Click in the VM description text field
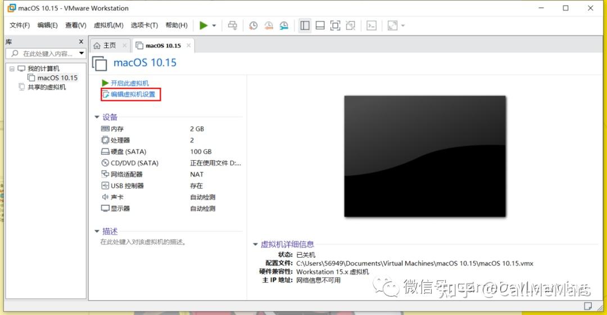 click(x=143, y=242)
